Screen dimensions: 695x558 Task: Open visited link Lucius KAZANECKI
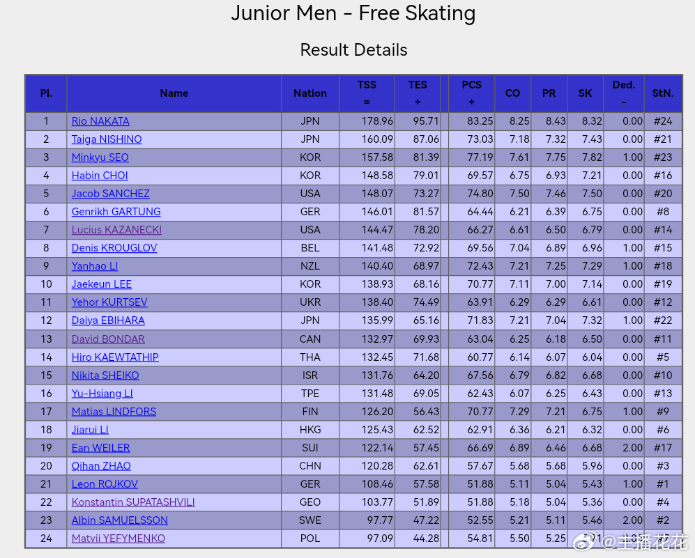tap(116, 230)
